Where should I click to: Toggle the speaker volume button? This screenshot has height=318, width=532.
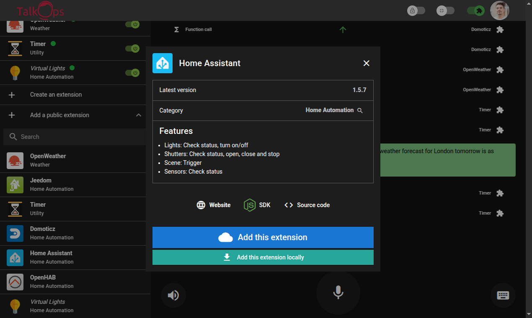pos(173,295)
